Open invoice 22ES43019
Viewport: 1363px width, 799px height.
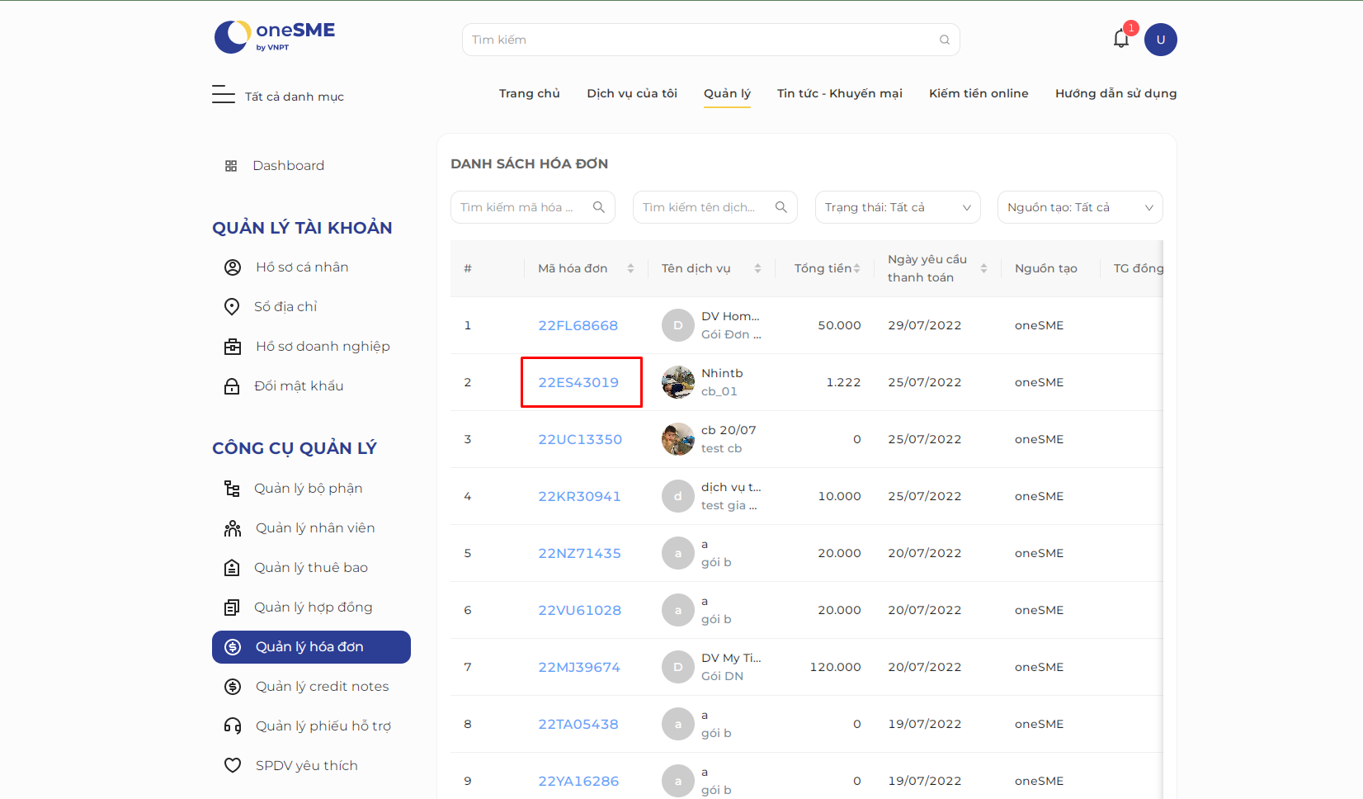coord(578,382)
